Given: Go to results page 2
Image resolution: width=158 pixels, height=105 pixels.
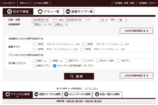Looking at the screenshot, I should coord(90,89).
